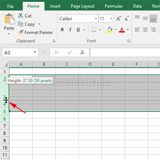Viewport: 160px width, 160px height.
Task: Align text right
Action: (153, 30)
